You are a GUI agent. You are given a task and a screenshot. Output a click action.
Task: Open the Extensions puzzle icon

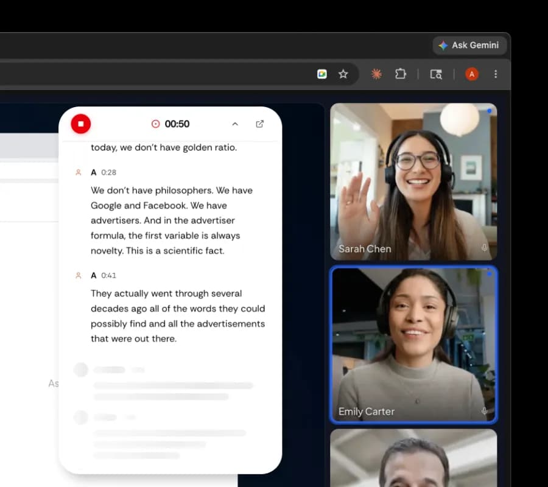(401, 74)
